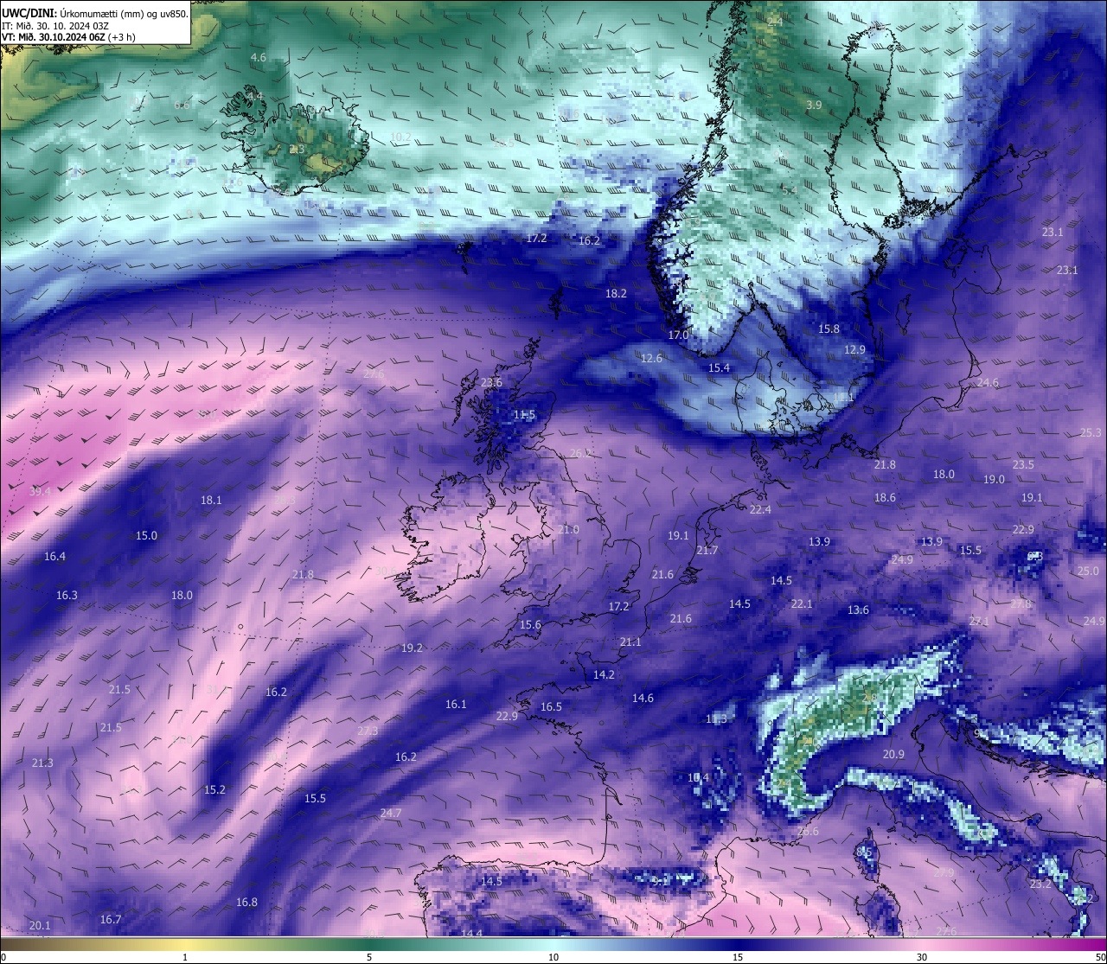Select the 19.0 value label

(994, 479)
